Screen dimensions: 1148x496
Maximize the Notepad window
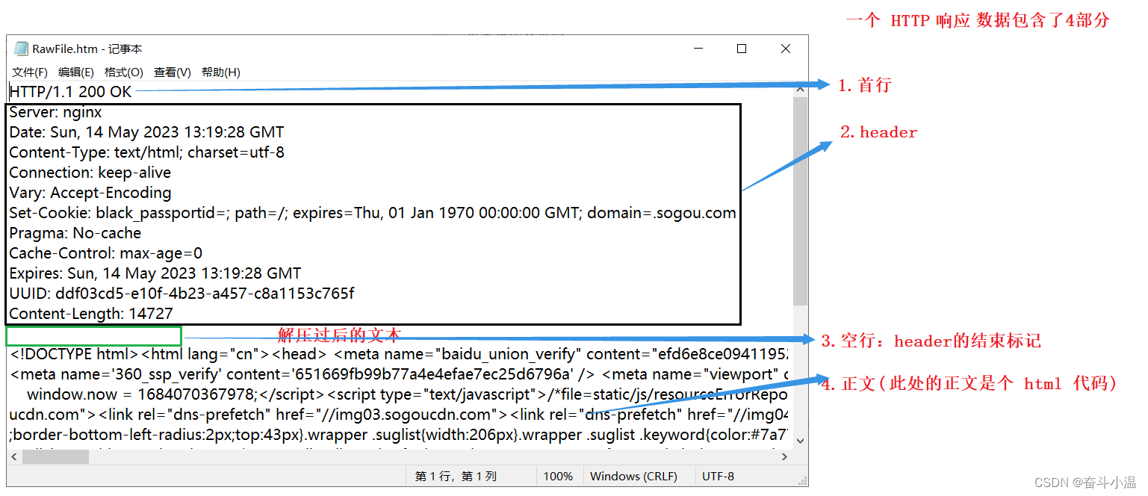click(742, 49)
